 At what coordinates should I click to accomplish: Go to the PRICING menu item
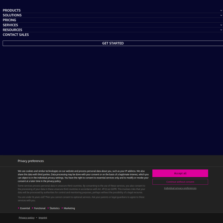point(9,20)
